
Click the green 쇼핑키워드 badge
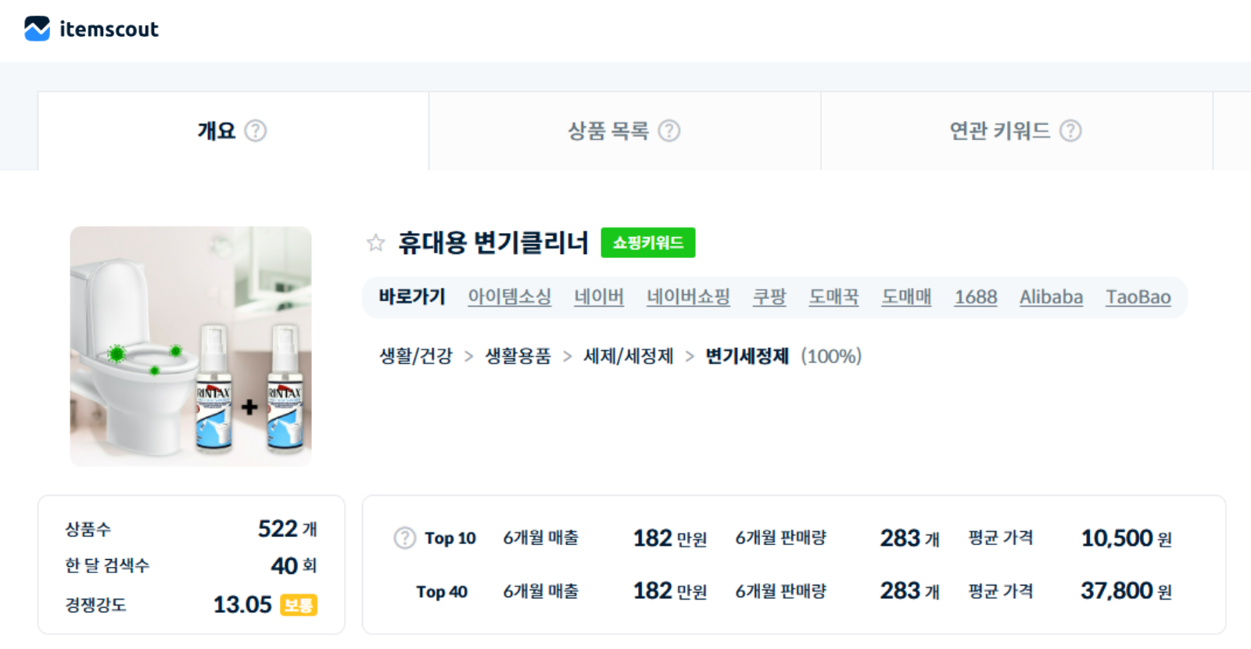tap(647, 242)
